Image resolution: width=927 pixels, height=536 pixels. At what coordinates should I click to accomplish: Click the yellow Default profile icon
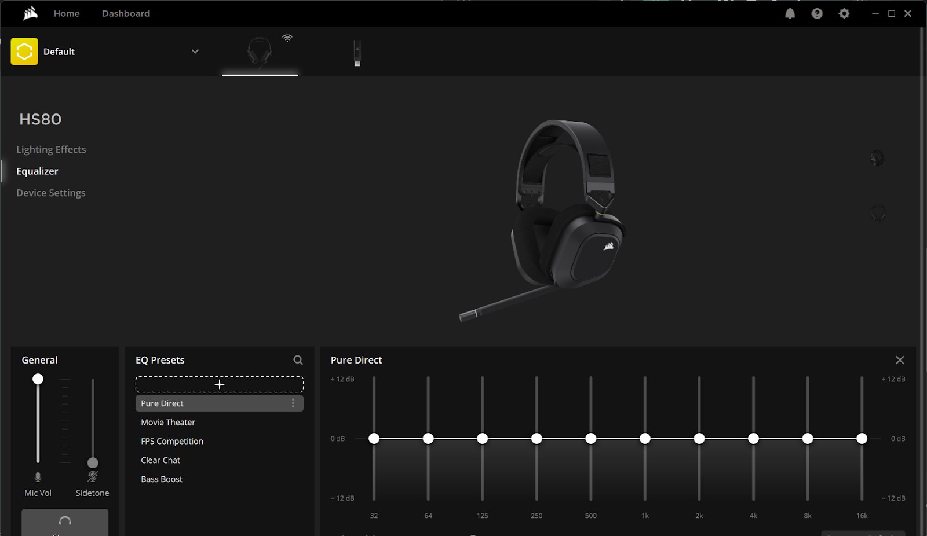pyautogui.click(x=24, y=52)
